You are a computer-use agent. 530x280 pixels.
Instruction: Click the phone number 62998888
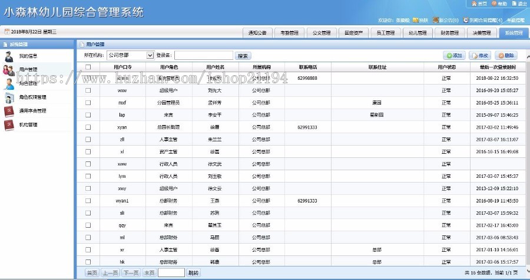point(307,78)
